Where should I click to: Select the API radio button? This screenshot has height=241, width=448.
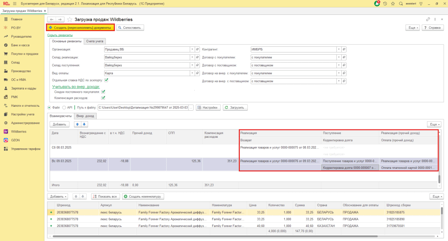(x=64, y=108)
